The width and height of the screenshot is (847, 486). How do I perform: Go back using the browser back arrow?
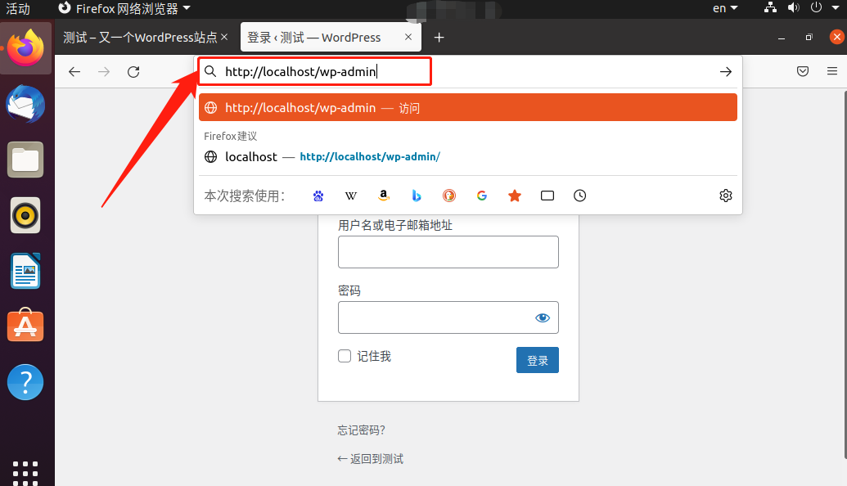(x=74, y=72)
